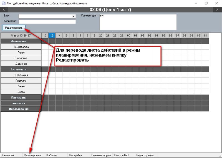Select the hour 00 column header
This screenshot has height=158, width=222.
coord(128,36)
